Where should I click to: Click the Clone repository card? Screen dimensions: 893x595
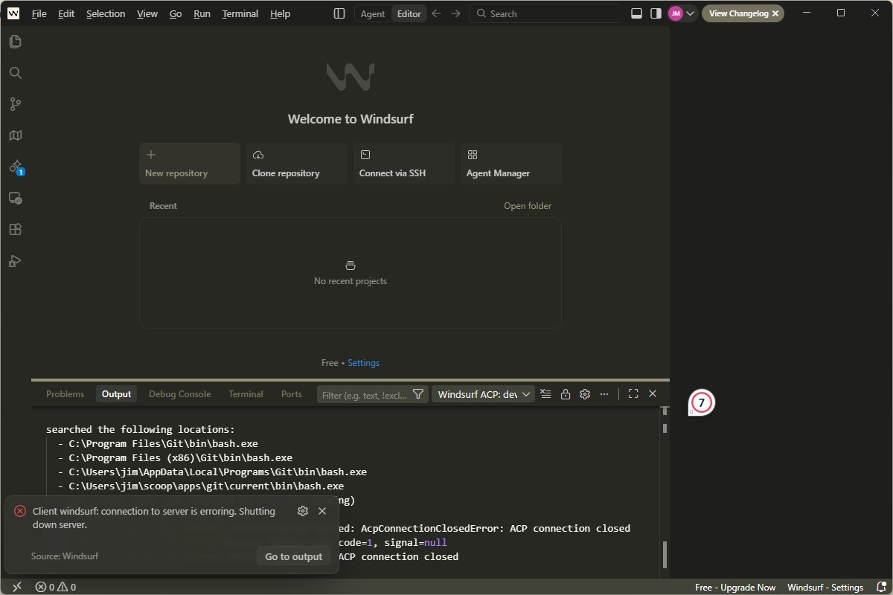pos(297,164)
